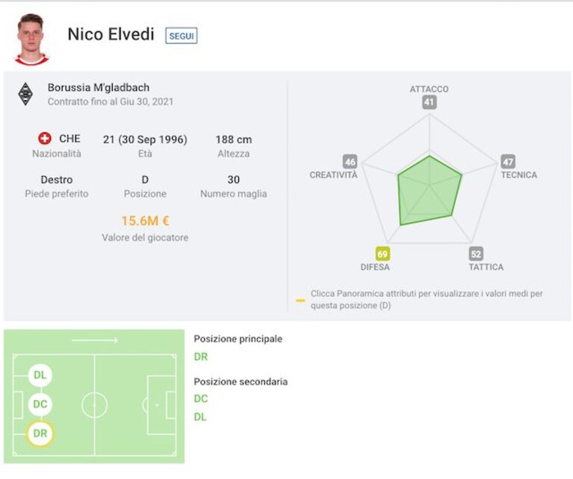Viewport: 573px width, 479px height.
Task: Click the Nico Elvedi player photo
Action: (31, 40)
